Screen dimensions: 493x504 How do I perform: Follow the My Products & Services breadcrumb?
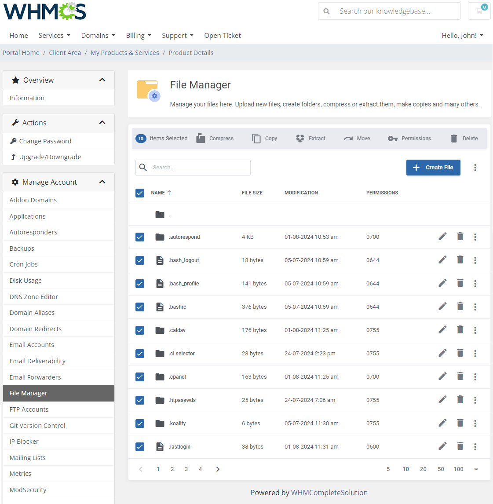click(x=125, y=53)
